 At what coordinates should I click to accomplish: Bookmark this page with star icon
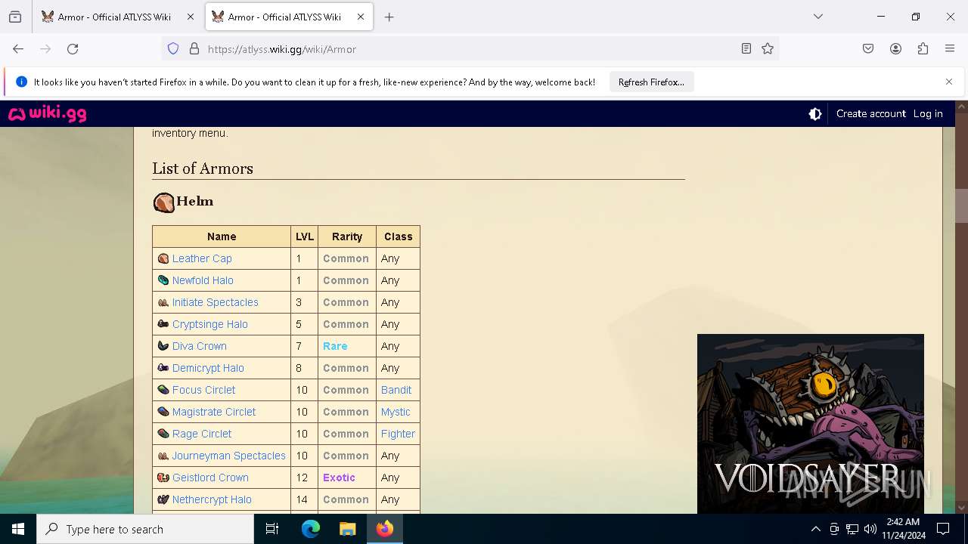[768, 49]
